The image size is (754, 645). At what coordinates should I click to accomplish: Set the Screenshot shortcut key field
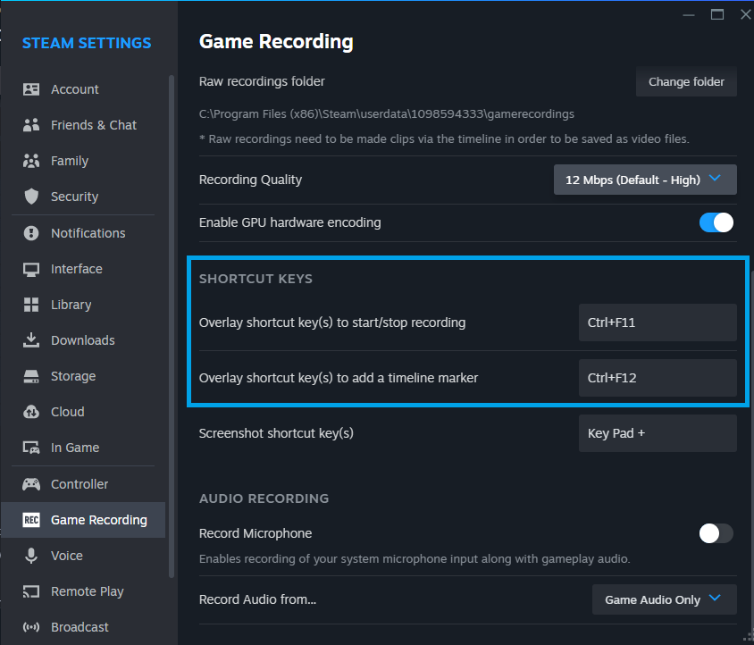click(658, 433)
